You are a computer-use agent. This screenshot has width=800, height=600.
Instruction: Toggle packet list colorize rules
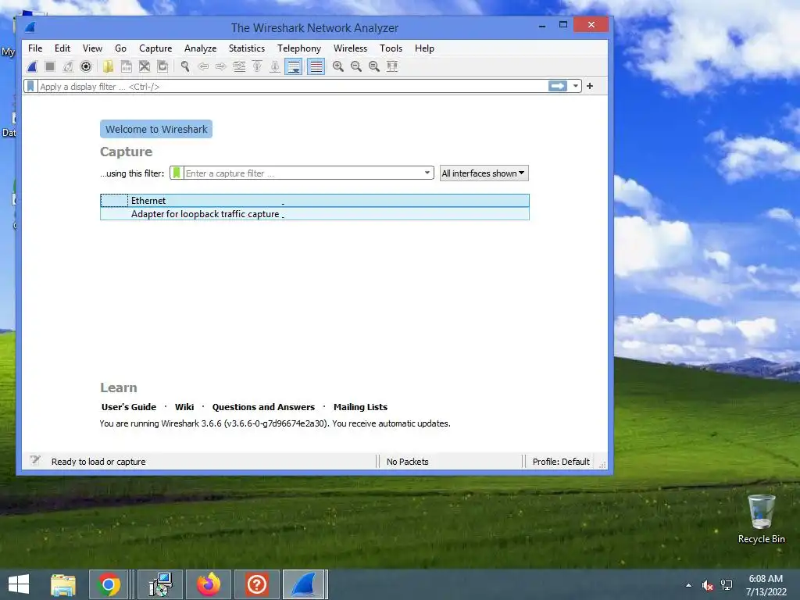click(316, 66)
